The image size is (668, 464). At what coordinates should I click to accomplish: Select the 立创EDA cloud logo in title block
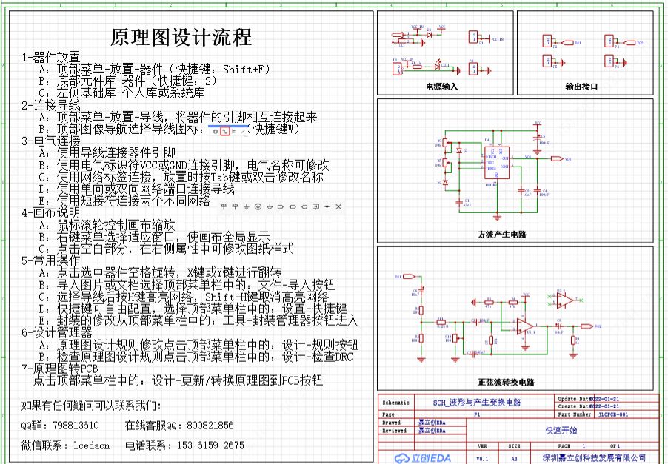pos(422,458)
